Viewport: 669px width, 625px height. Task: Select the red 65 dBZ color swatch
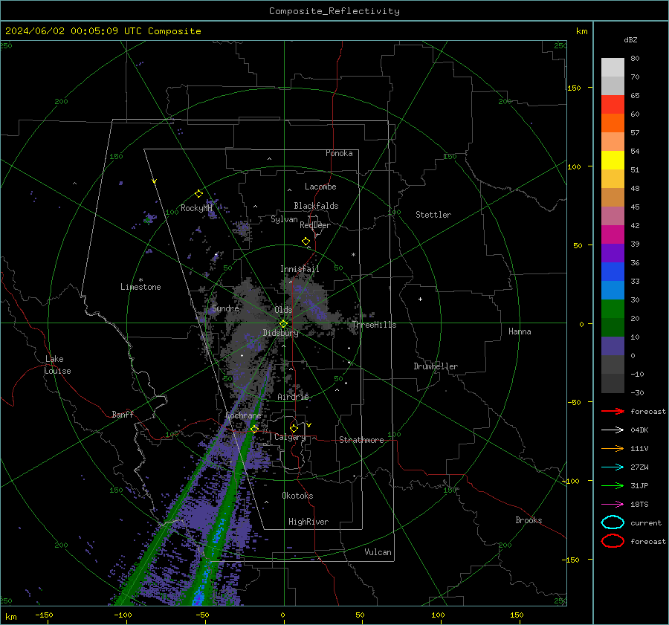pos(613,104)
